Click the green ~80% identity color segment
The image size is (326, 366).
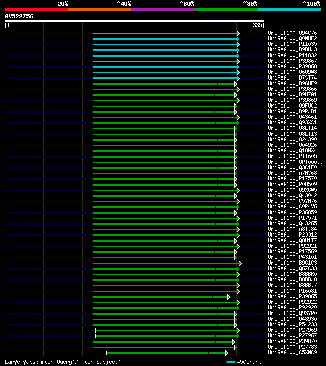226,9
